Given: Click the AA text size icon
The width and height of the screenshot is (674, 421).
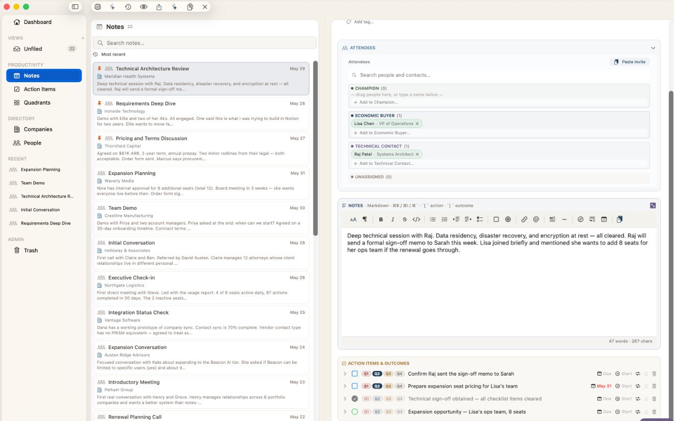Looking at the screenshot, I should pos(353,219).
